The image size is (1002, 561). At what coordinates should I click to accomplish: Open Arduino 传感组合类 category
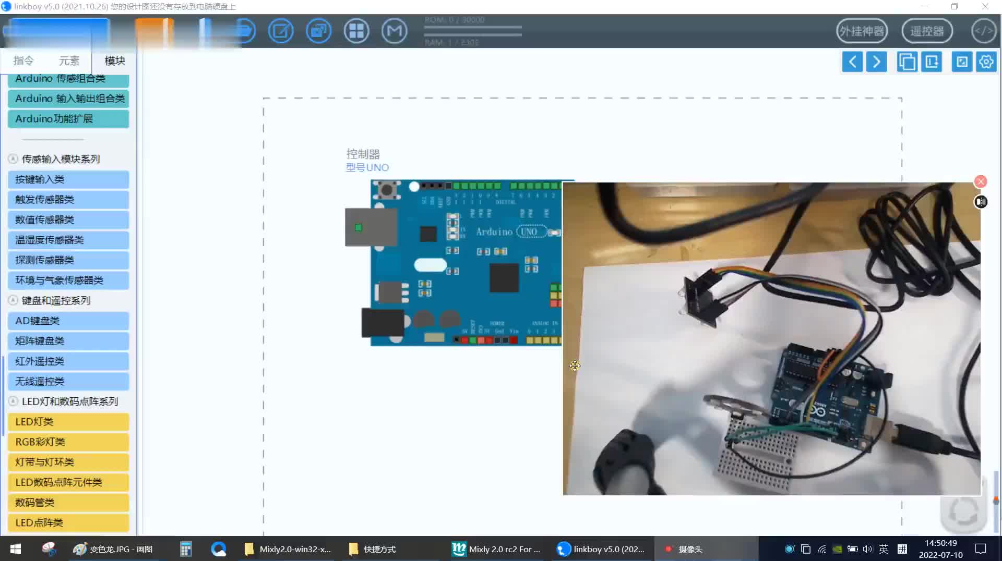point(68,79)
